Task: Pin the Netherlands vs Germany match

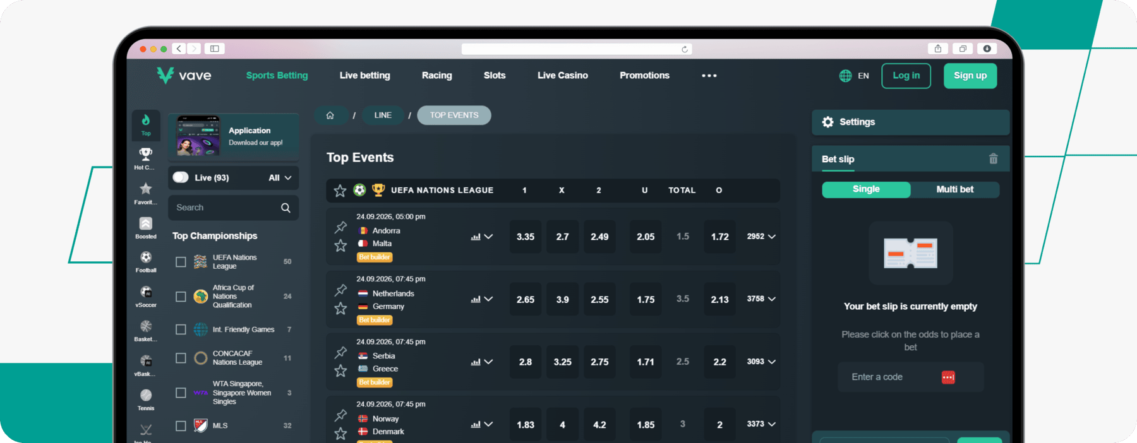Action: [x=341, y=290]
